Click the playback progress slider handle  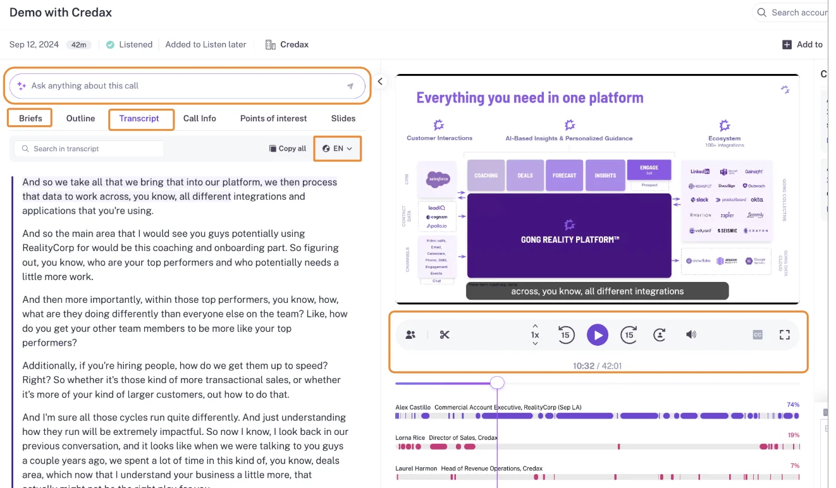[x=498, y=382]
